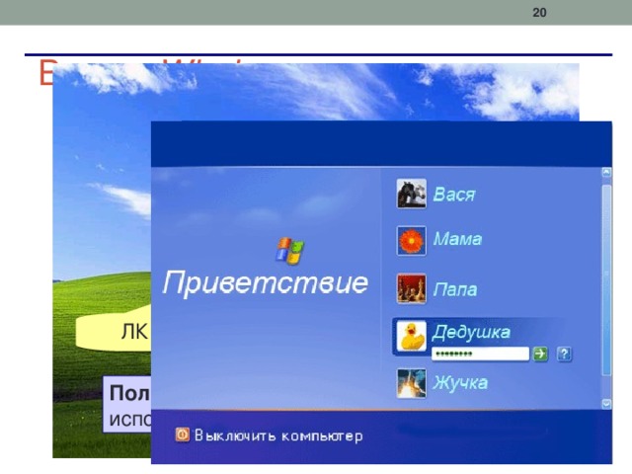Click the green arrow login button
This screenshot has width=632, height=474.
(540, 354)
